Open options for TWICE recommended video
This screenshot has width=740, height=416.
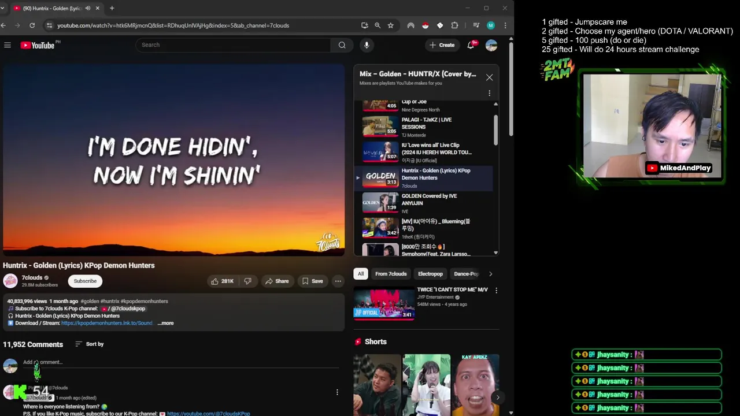click(x=496, y=291)
